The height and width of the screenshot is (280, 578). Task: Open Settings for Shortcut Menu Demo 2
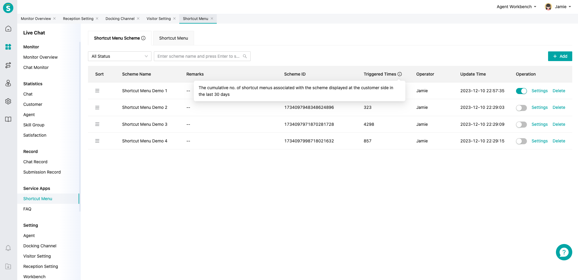coord(540,107)
